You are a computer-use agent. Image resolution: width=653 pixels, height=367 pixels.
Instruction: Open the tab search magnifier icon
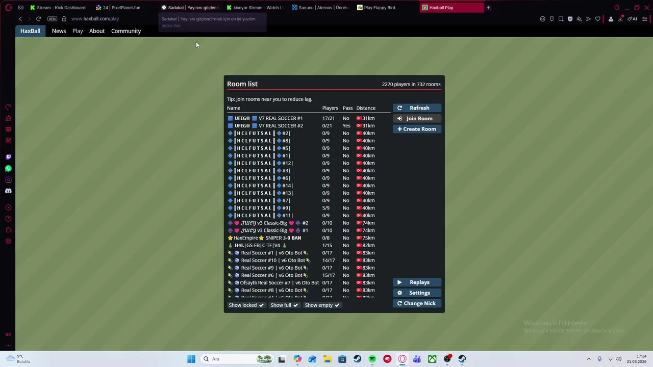617,8
